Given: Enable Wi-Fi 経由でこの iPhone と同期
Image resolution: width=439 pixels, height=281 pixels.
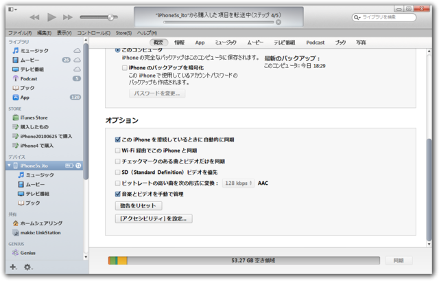Looking at the screenshot, I should click(x=118, y=150).
